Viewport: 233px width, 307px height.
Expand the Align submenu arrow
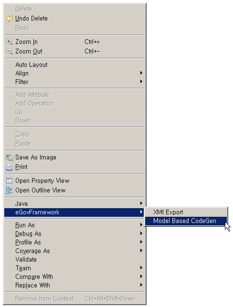(141, 73)
